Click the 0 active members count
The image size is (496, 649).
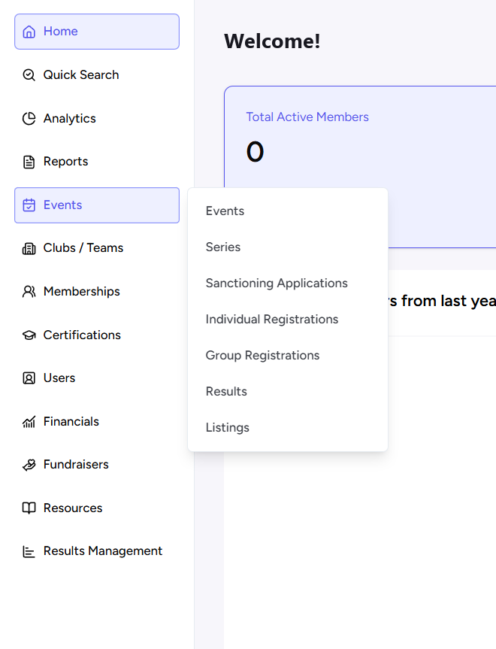[255, 151]
